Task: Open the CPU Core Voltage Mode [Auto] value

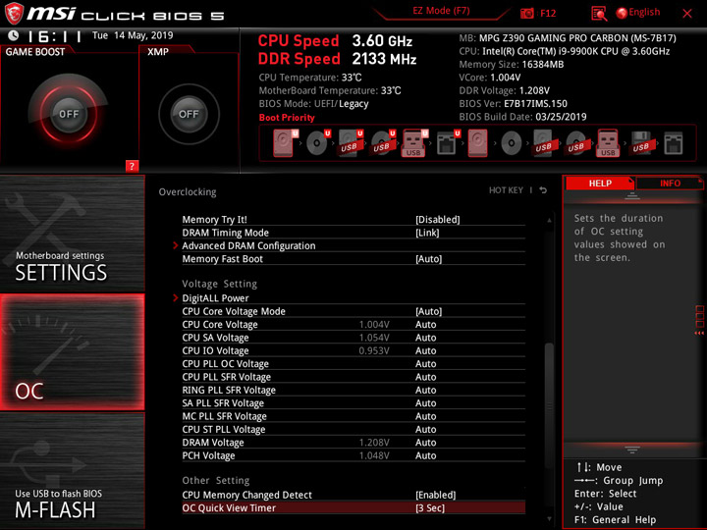Action: [428, 311]
